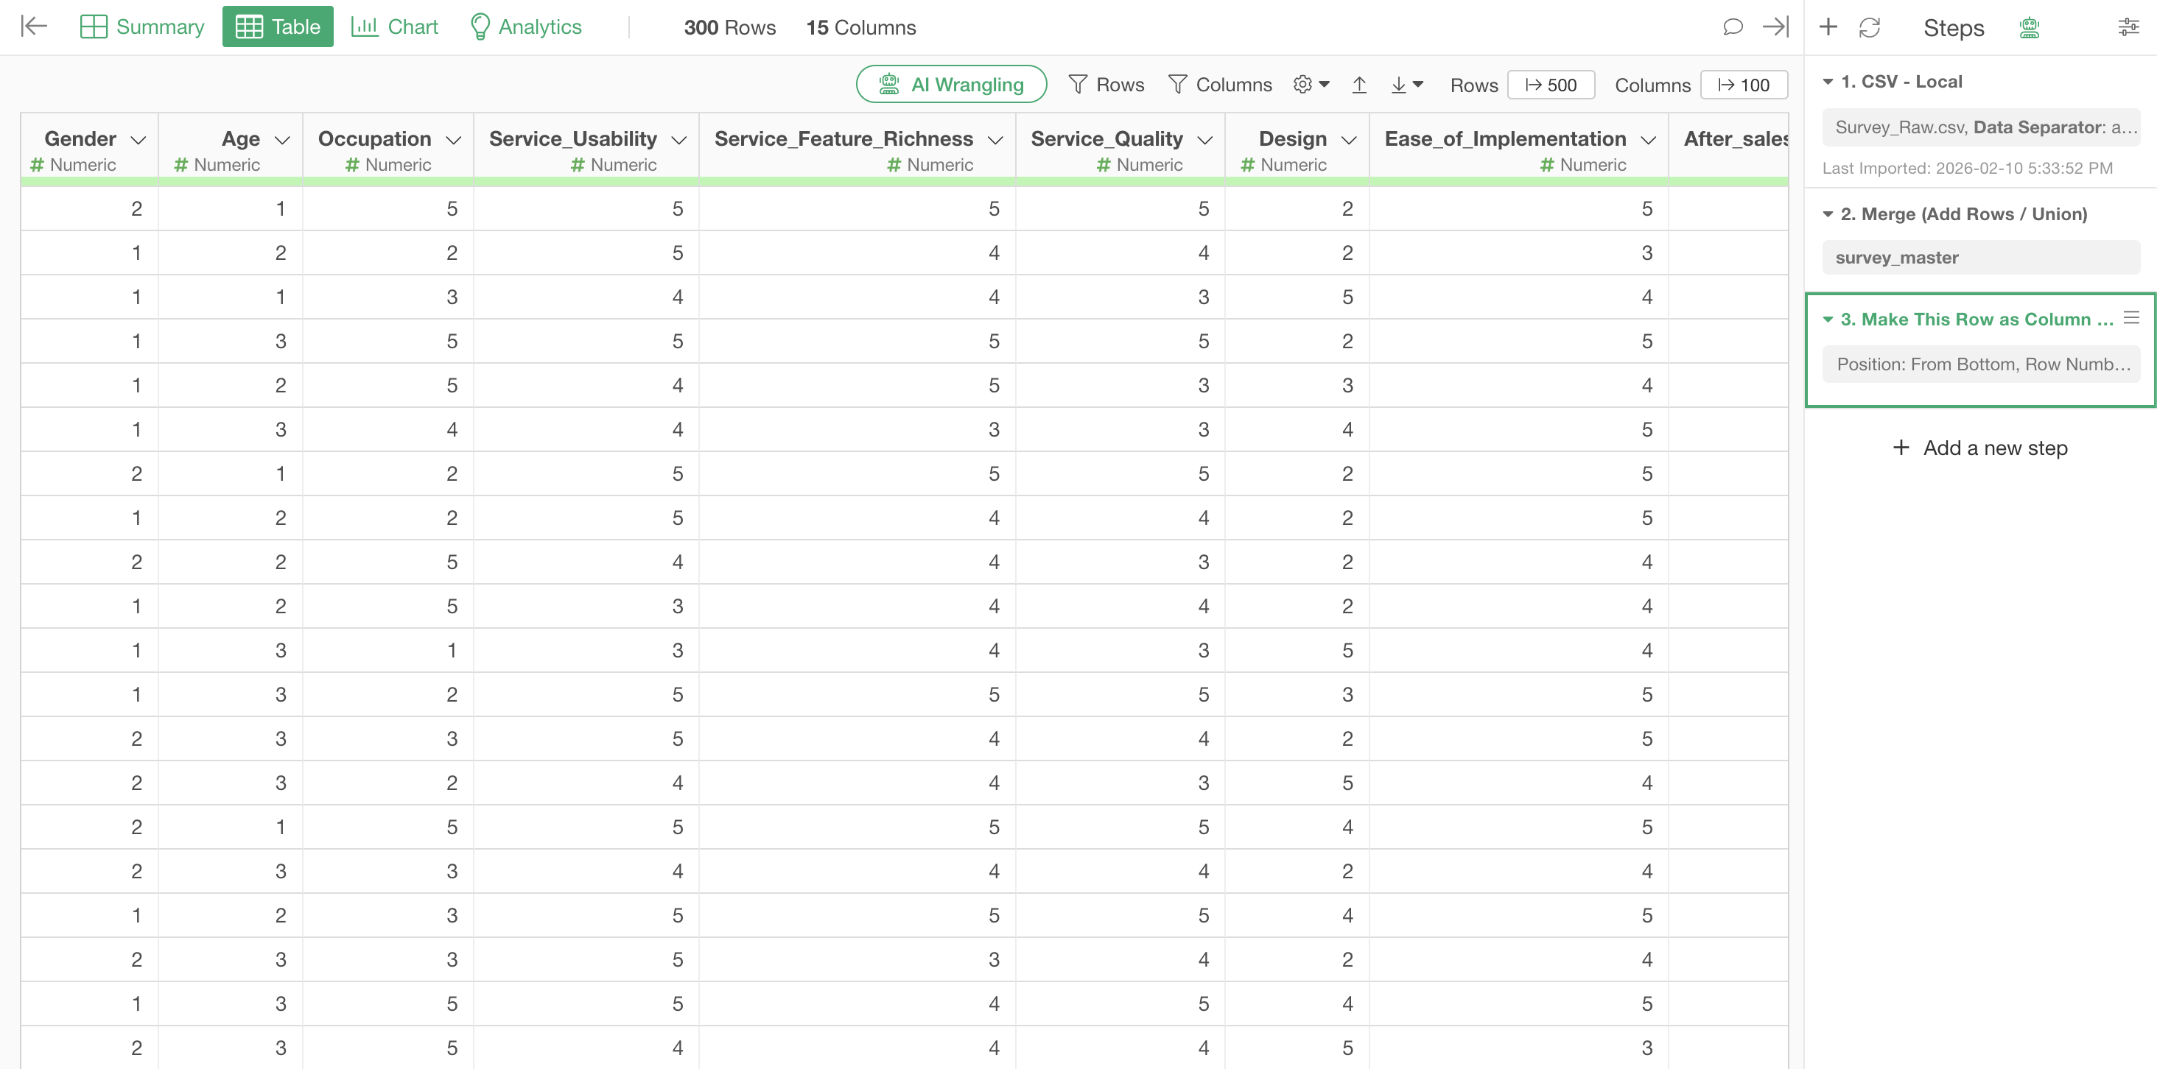Click the refresh data icon
The width and height of the screenshot is (2157, 1069).
[1869, 28]
